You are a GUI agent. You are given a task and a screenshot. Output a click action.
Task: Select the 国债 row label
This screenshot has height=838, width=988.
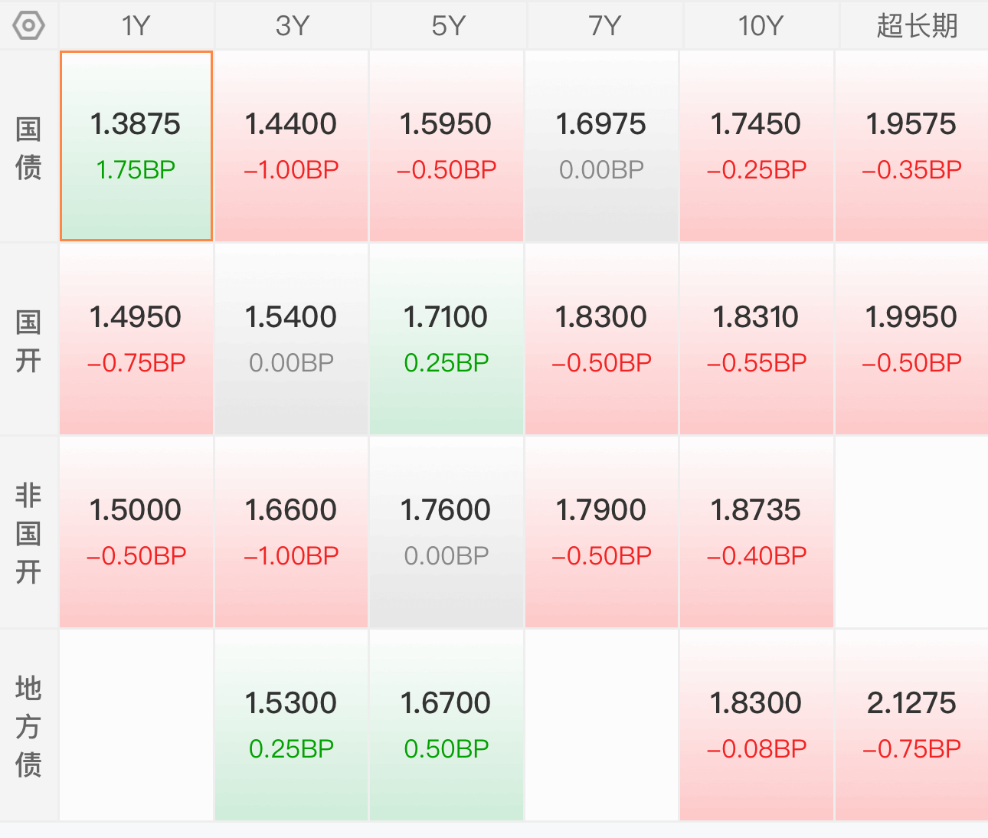point(28,148)
